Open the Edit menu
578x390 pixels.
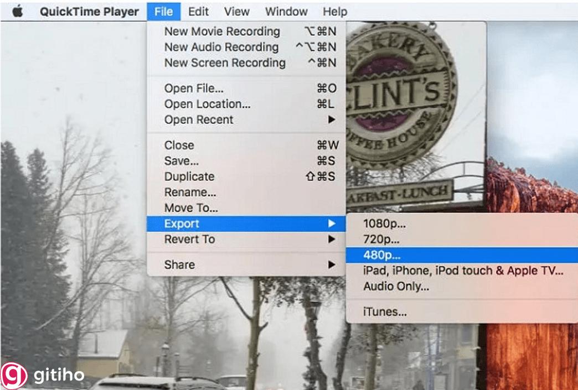pos(198,11)
